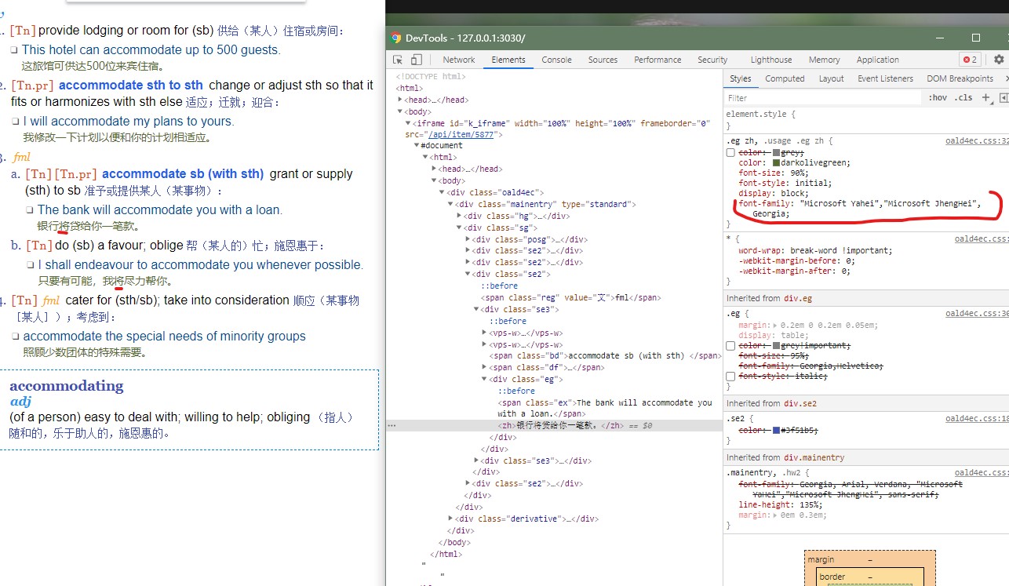This screenshot has height=586, width=1009.
Task: Open the #3f51b5 color swatch in .se2
Action: [x=776, y=430]
